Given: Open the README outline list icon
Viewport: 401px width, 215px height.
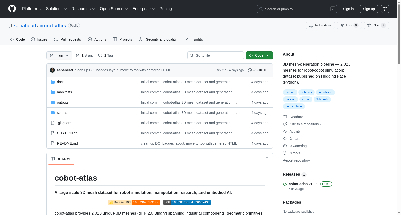Looking at the screenshot, I should click(x=266, y=159).
